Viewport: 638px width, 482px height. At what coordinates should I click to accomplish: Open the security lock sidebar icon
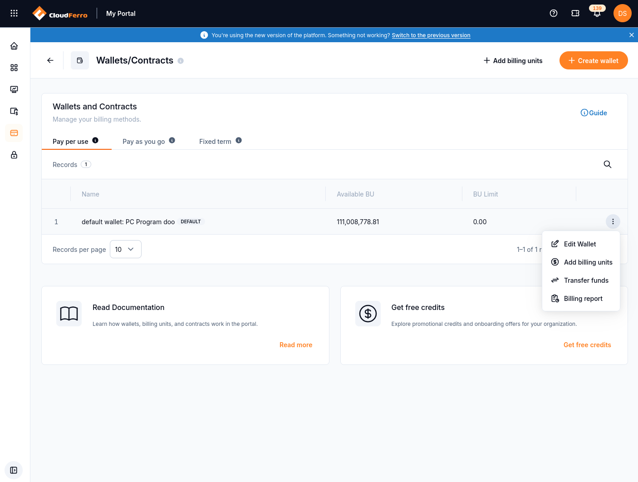coord(14,155)
